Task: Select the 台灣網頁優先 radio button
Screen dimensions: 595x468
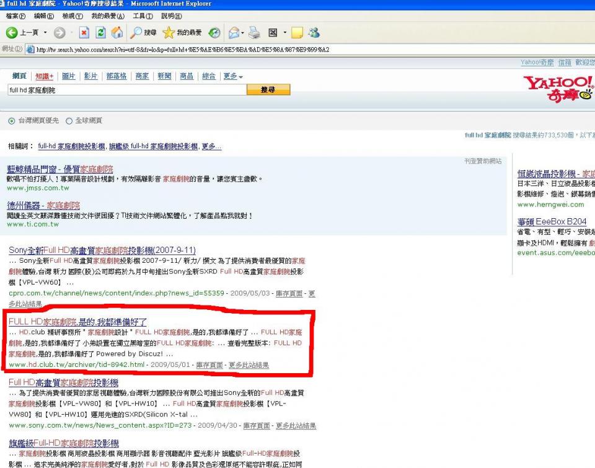Action: tap(12, 121)
